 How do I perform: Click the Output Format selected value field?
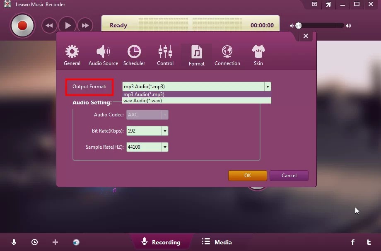point(193,87)
